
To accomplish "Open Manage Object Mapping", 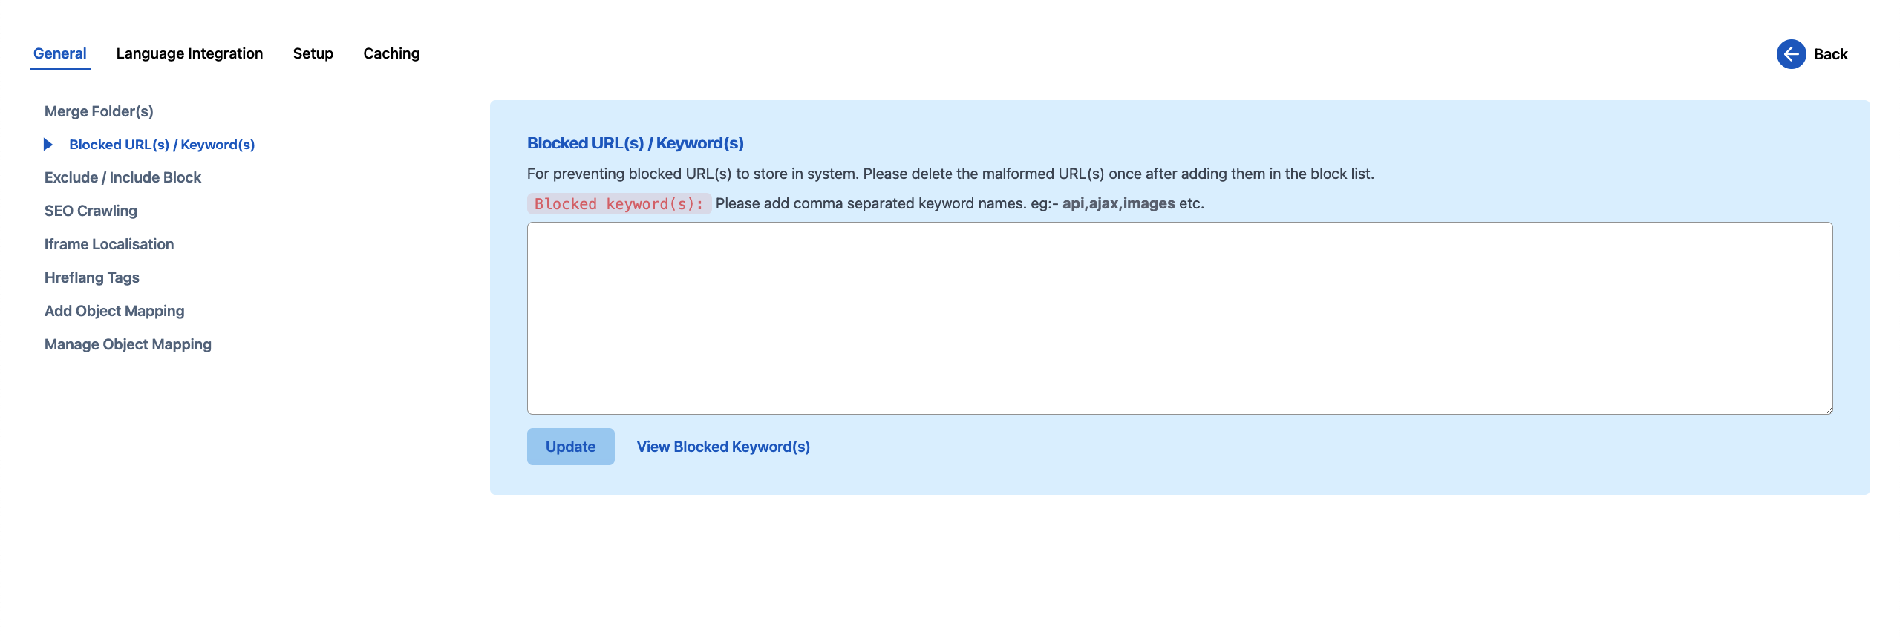I will coord(128,344).
